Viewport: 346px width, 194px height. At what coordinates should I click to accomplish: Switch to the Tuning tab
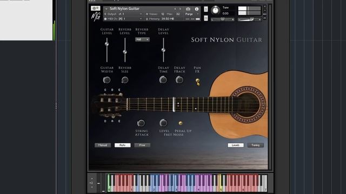click(x=256, y=145)
